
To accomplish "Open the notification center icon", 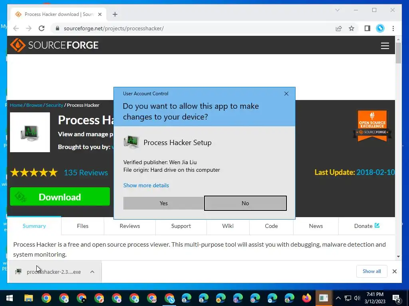I will pos(397,298).
